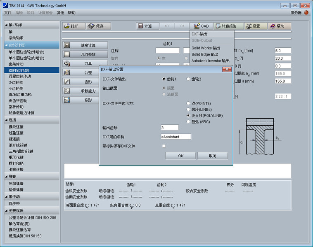
Task: Open the 几何参数 grid icon section
Action: 67,54
